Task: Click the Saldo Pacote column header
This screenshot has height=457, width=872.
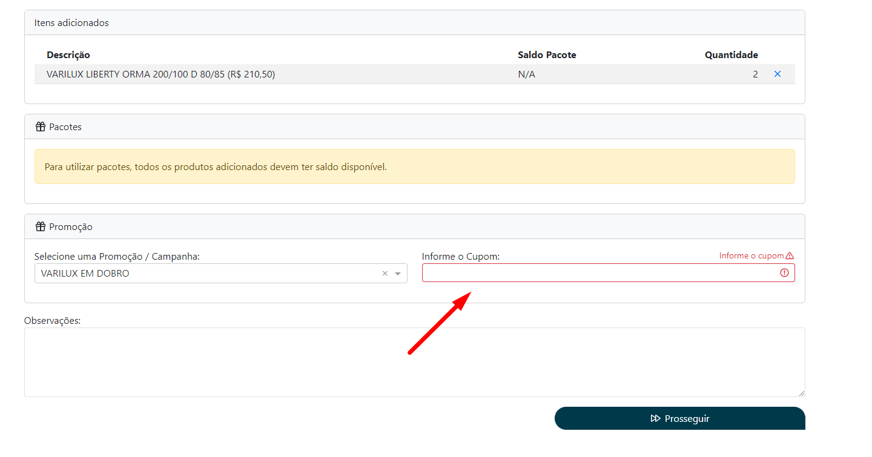Action: (x=547, y=55)
